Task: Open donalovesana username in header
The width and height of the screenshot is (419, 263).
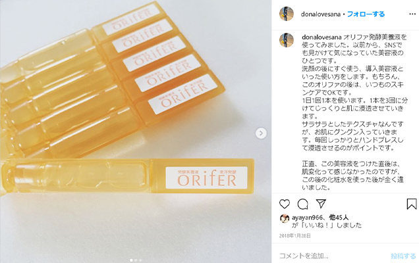Action: pyautogui.click(x=321, y=14)
